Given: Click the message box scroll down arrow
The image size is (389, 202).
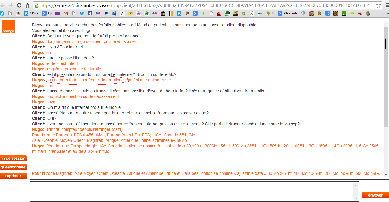Looking at the screenshot, I should click(x=356, y=198).
